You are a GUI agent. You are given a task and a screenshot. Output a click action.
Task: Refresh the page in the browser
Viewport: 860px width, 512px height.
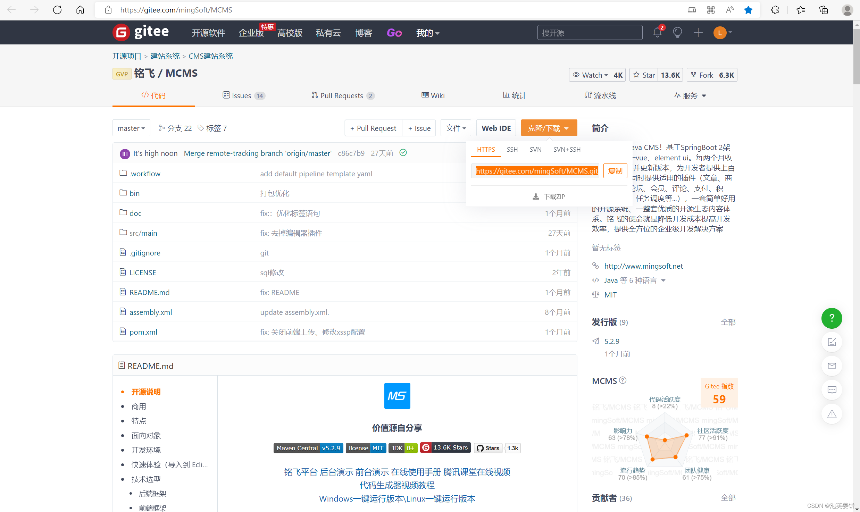click(57, 10)
